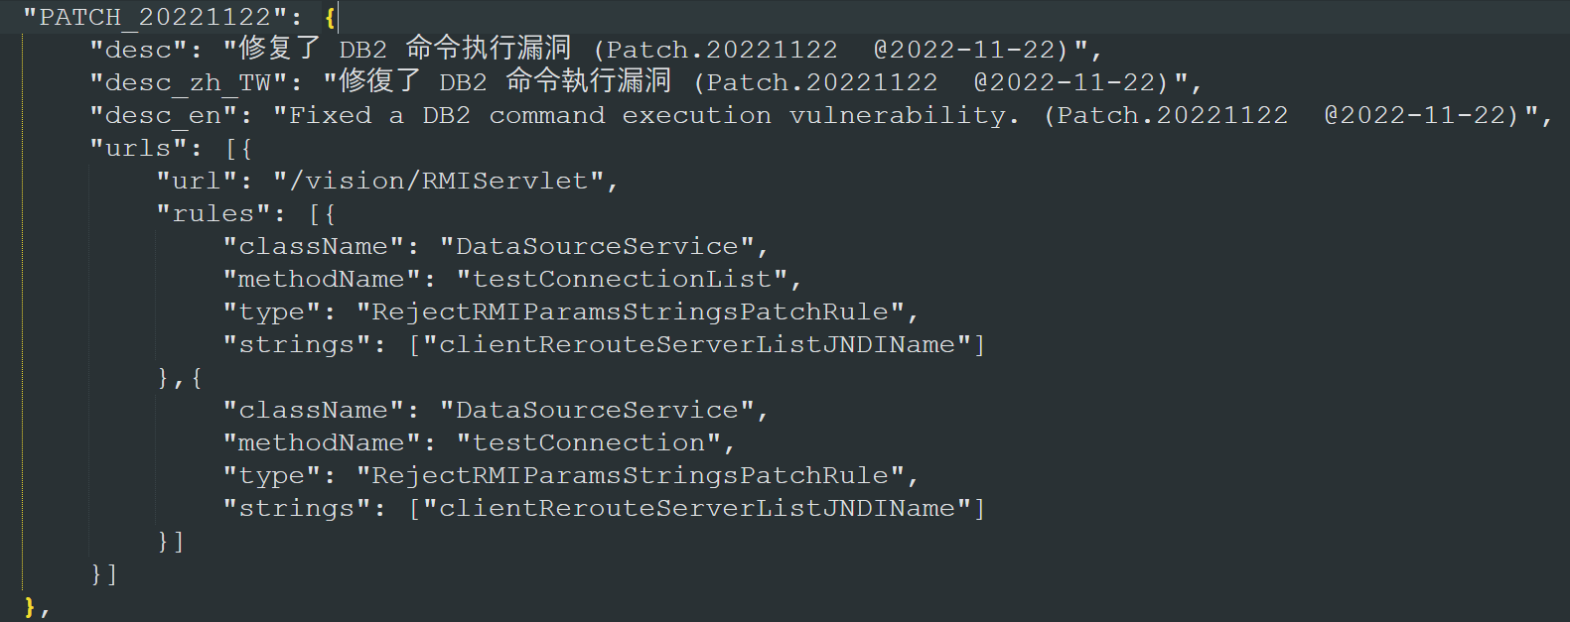Click the word "Fixed" in desc_en value
Screen dimensions: 1570x622
[x=330, y=115]
